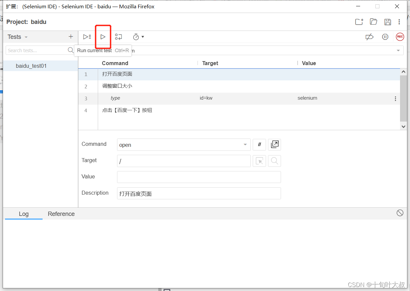Image resolution: width=410 pixels, height=291 pixels.
Task: Switch to the Reference tab
Action: point(61,214)
